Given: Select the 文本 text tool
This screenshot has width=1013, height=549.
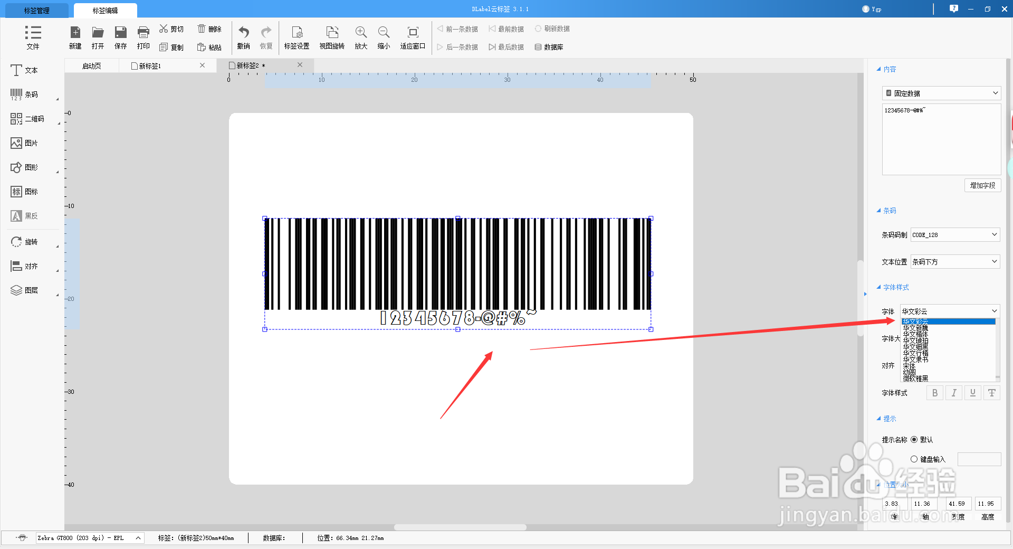Looking at the screenshot, I should pyautogui.click(x=24, y=70).
